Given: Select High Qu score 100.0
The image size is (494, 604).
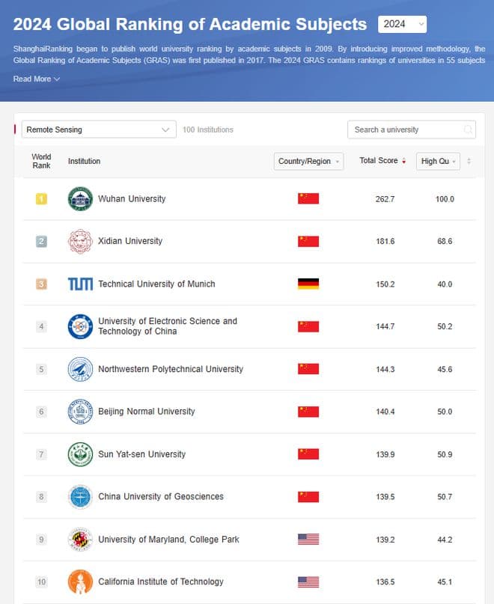Looking at the screenshot, I should pyautogui.click(x=445, y=199).
